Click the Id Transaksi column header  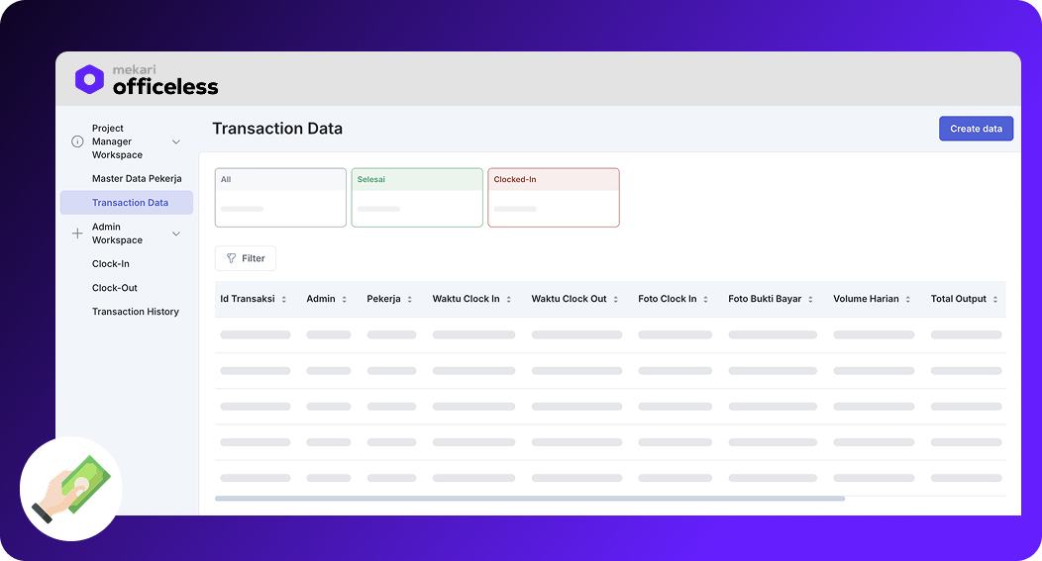248,299
